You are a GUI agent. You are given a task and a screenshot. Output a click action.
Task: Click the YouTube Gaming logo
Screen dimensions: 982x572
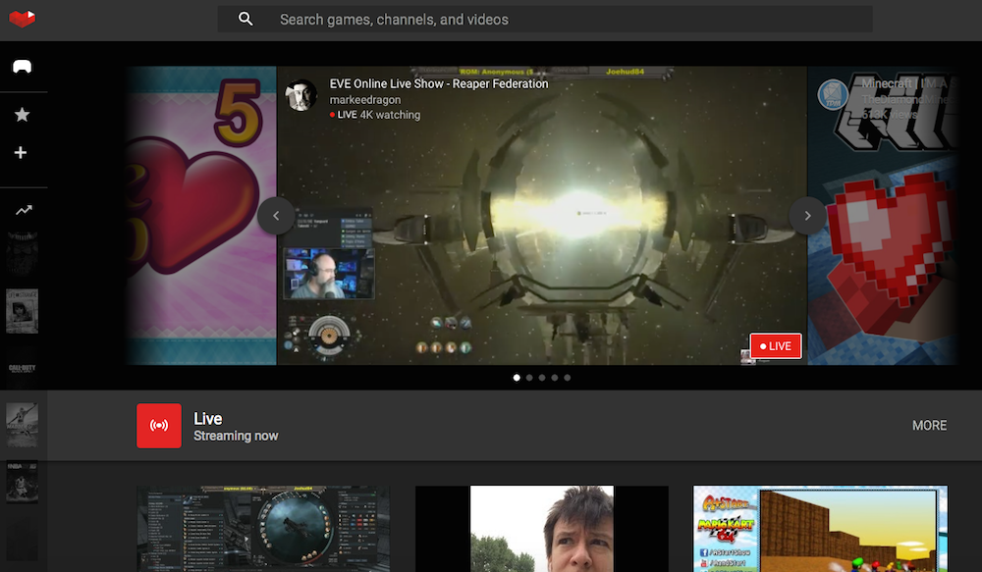22,19
